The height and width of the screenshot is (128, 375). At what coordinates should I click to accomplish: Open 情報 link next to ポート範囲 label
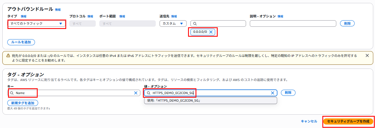[122, 16]
